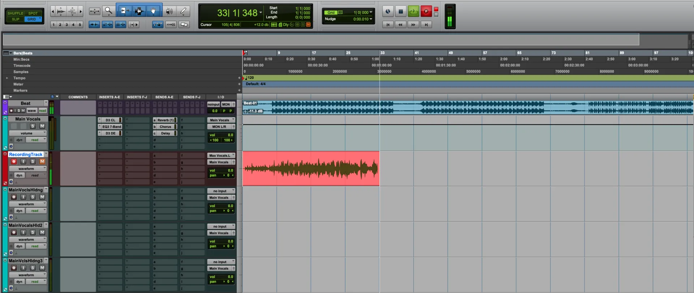Recall zoom preset 3
The height and width of the screenshot is (293, 694).
pyautogui.click(x=67, y=25)
